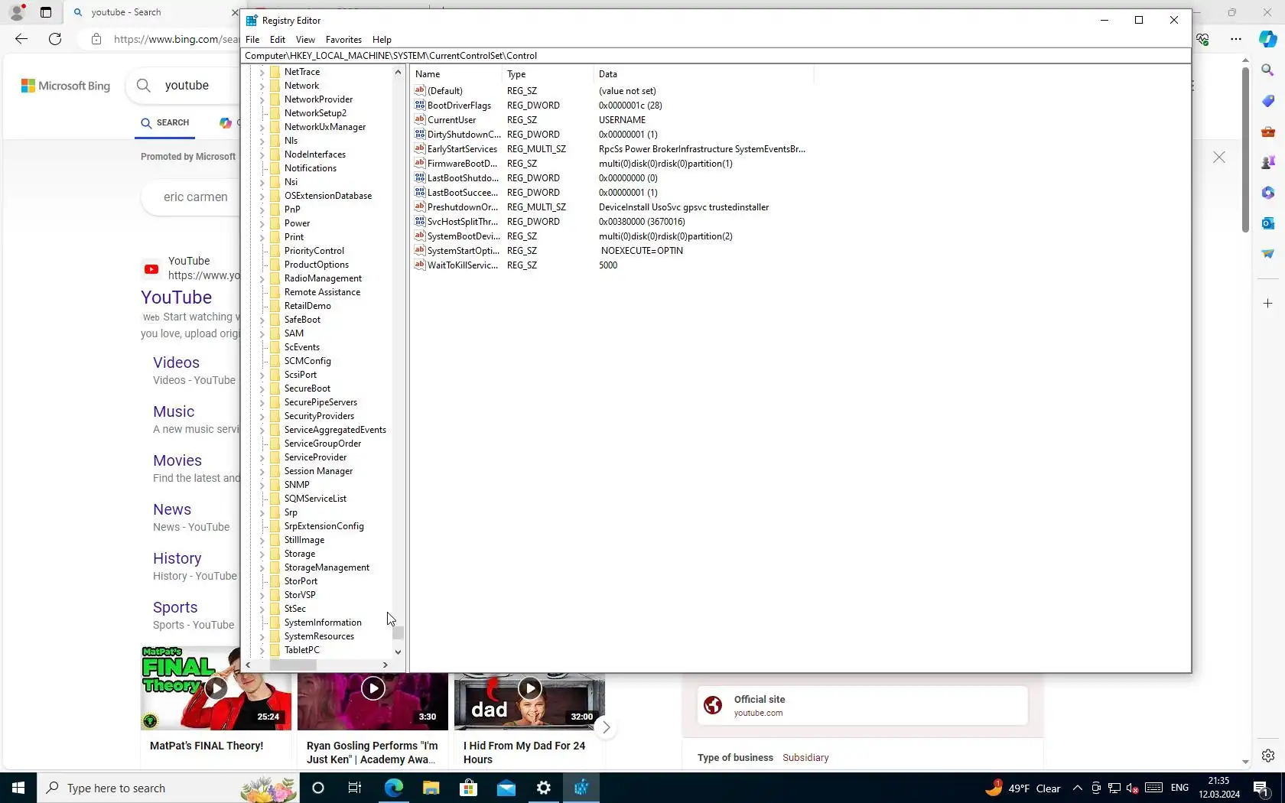This screenshot has width=1285, height=803.
Task: Select the DirtyShutdownCount value name
Action: tap(464, 135)
